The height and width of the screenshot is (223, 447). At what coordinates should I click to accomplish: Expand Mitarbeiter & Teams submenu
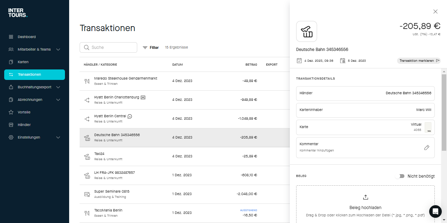tap(58, 50)
